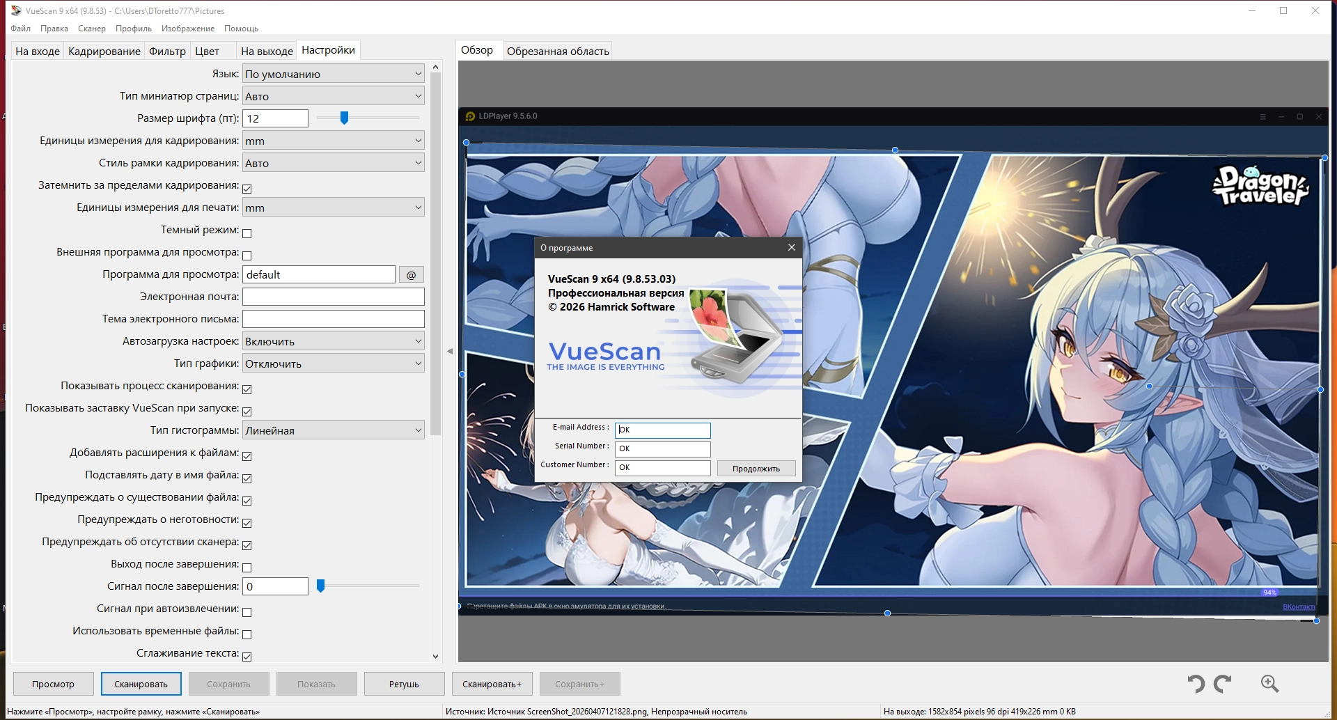This screenshot has height=720, width=1337.
Task: Open the «Стиль рамки кадрирования» dropdown
Action: pos(334,163)
